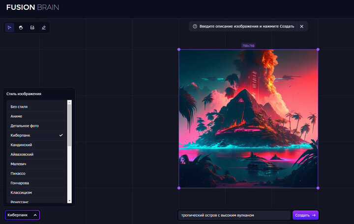
Task: Click the hint text about Создать
Action: tap(247, 26)
